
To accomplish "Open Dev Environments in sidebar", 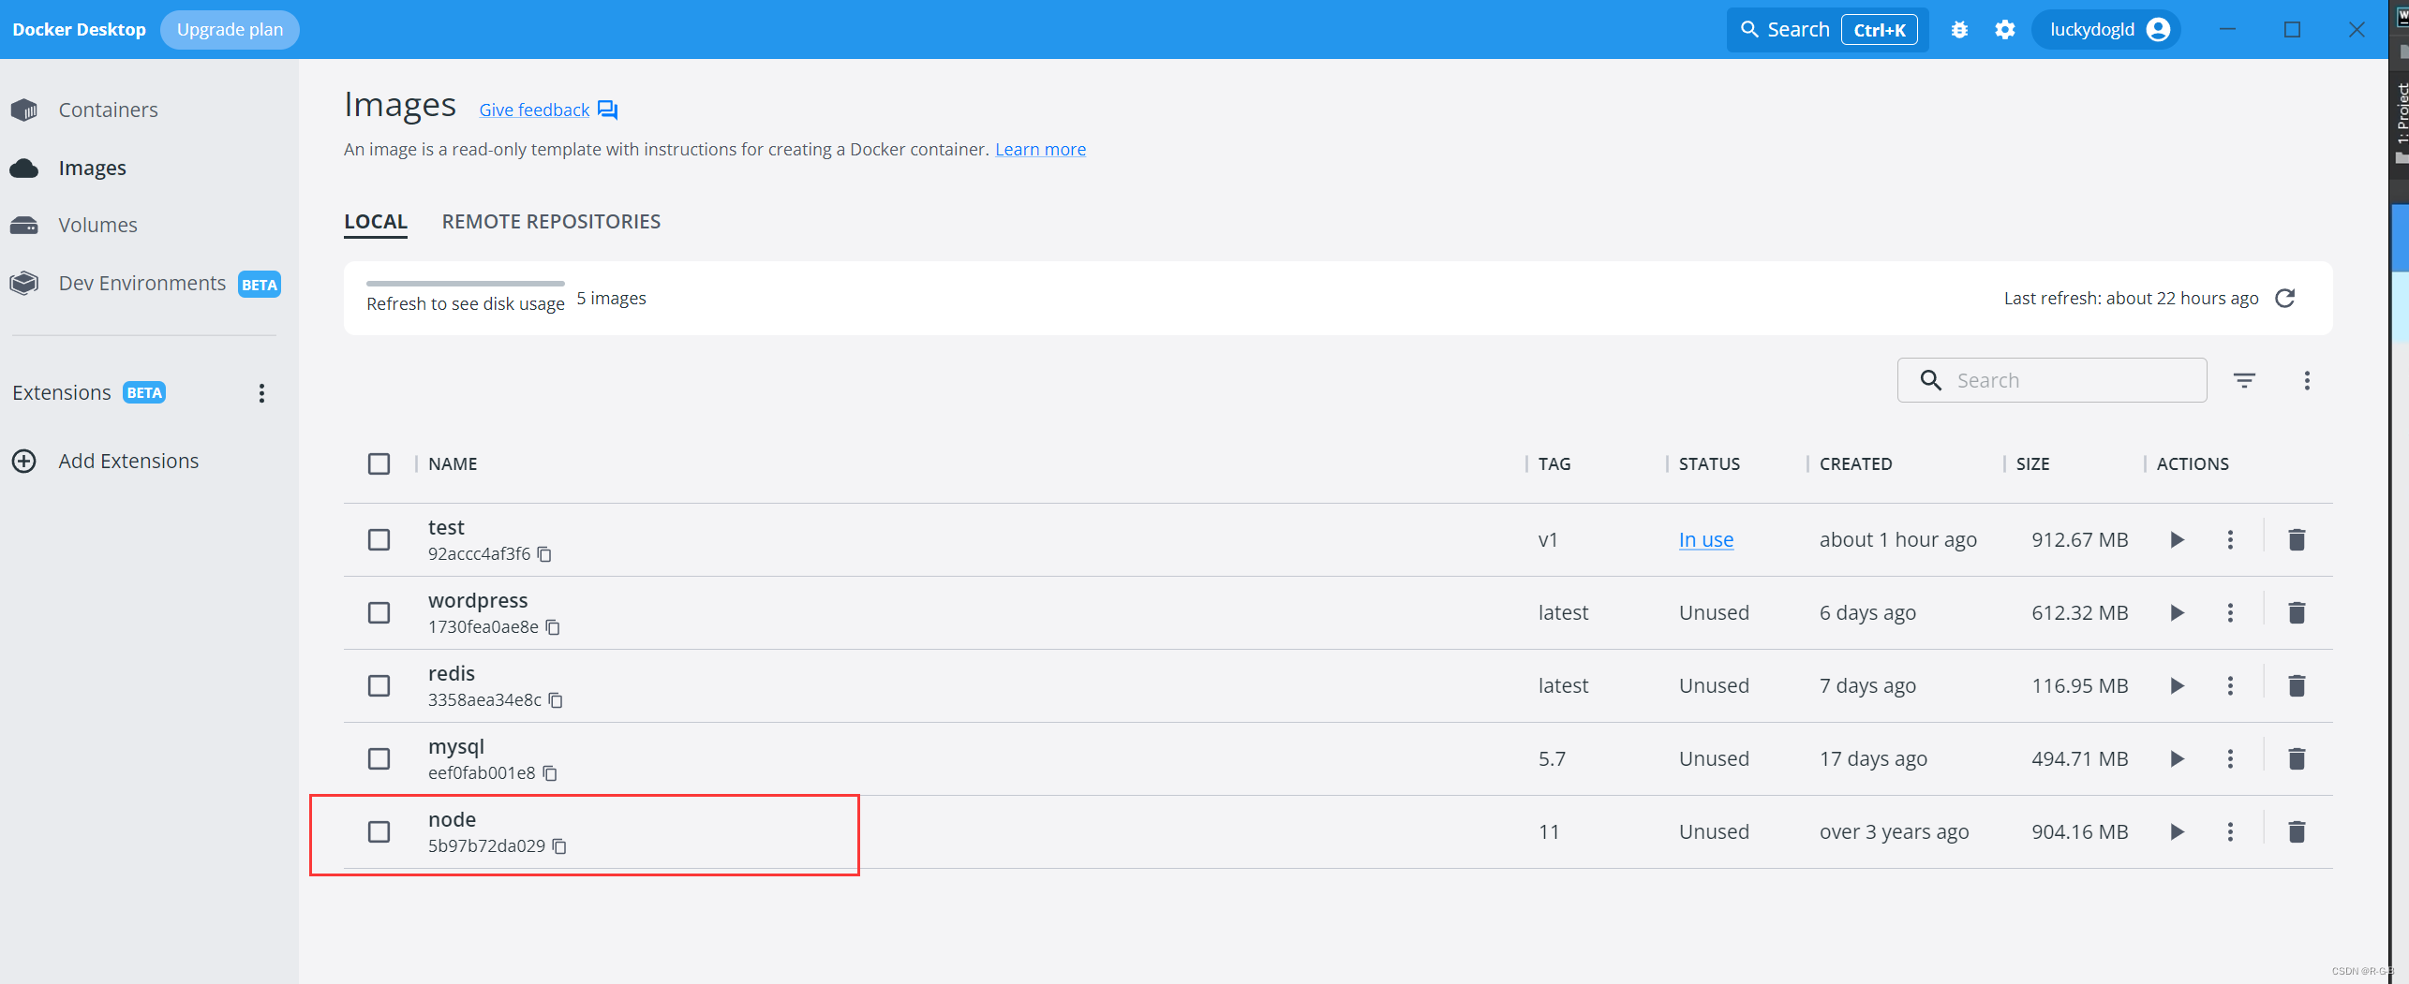I will pyautogui.click(x=142, y=284).
